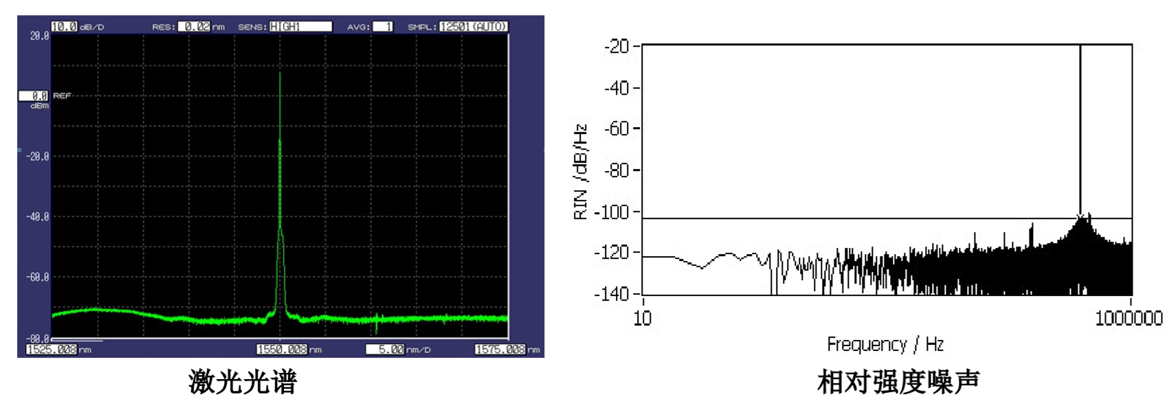
Task: Click the top of the green laser peak
Action: point(280,74)
